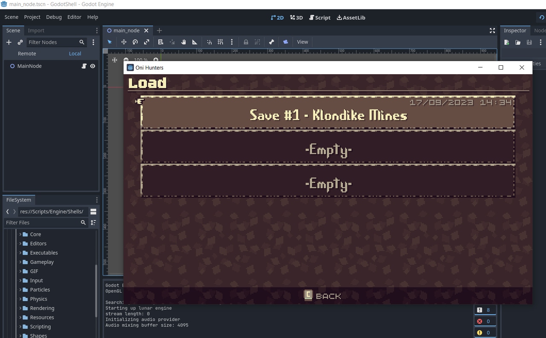Screen dimensions: 546x338
Task: Choose the Scale mode tool
Action: pos(147,42)
